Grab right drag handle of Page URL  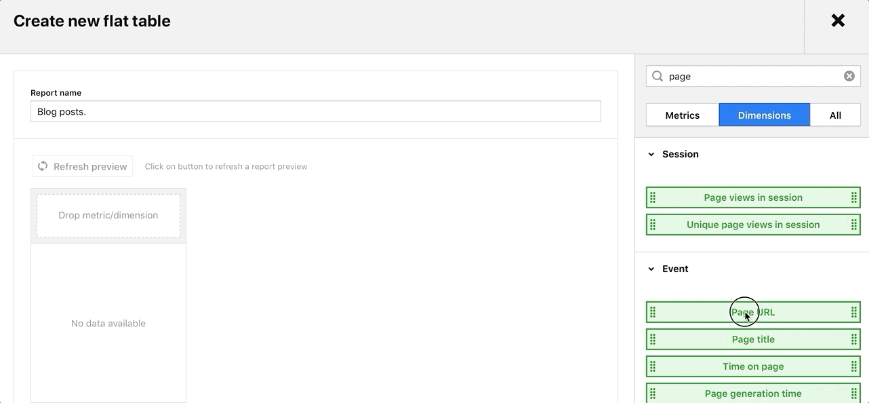(x=854, y=312)
